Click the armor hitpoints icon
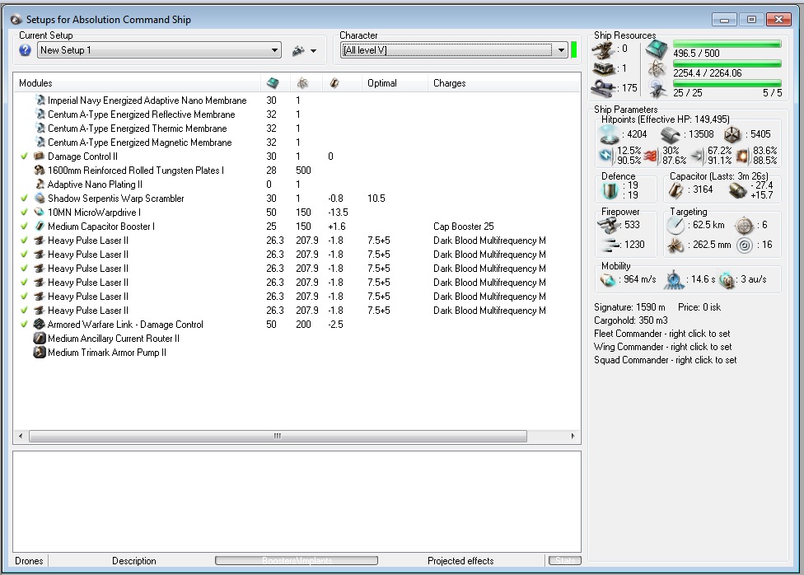This screenshot has width=804, height=575. point(670,134)
